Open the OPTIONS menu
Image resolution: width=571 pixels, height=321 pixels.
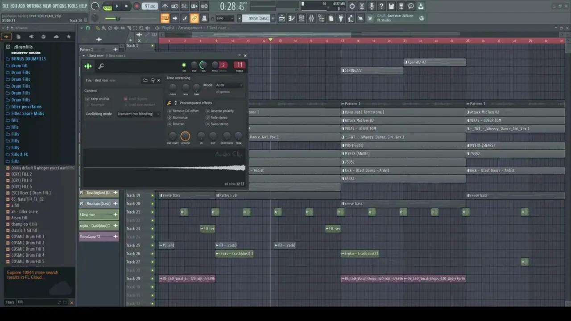(59, 6)
